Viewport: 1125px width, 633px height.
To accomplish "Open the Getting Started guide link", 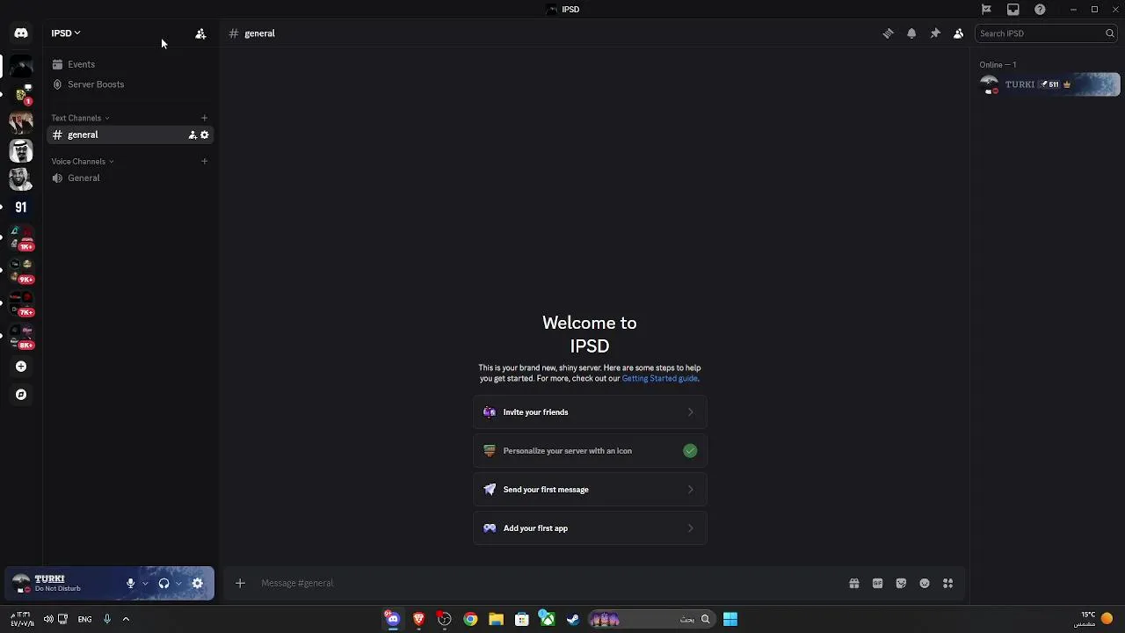I will pos(660,378).
